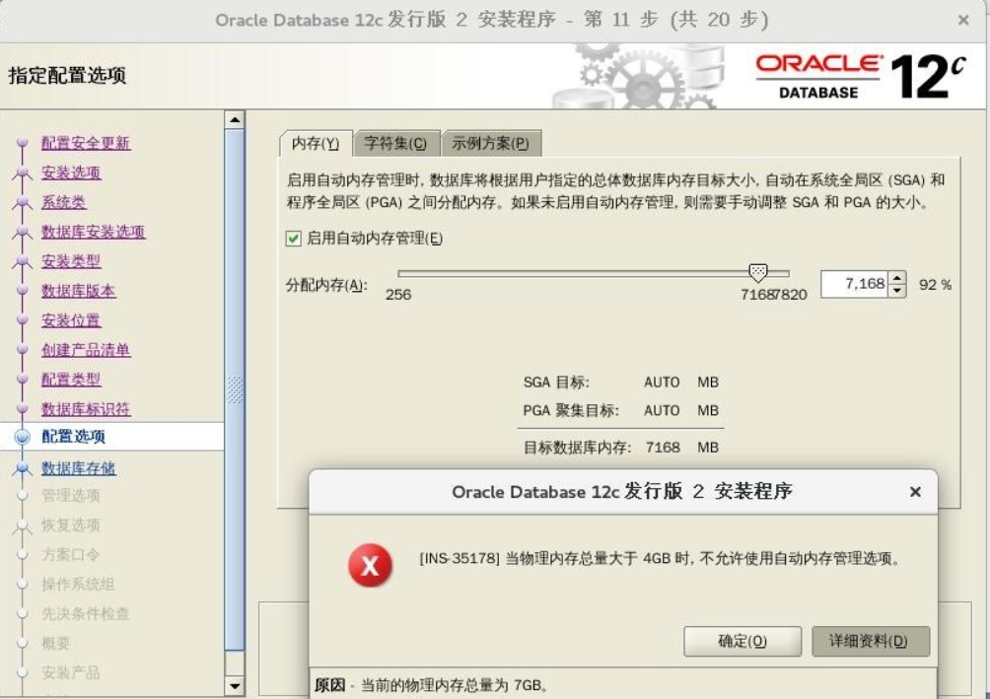
Task: Go to 创建产品清单 step
Action: (86, 350)
